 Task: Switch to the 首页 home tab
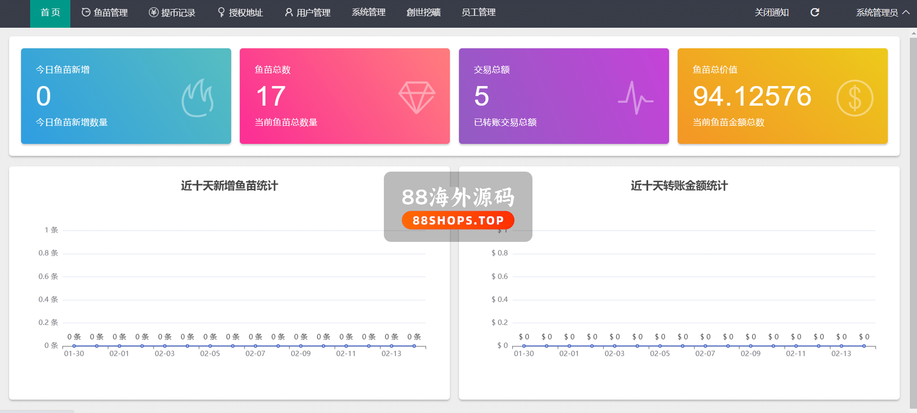point(50,12)
